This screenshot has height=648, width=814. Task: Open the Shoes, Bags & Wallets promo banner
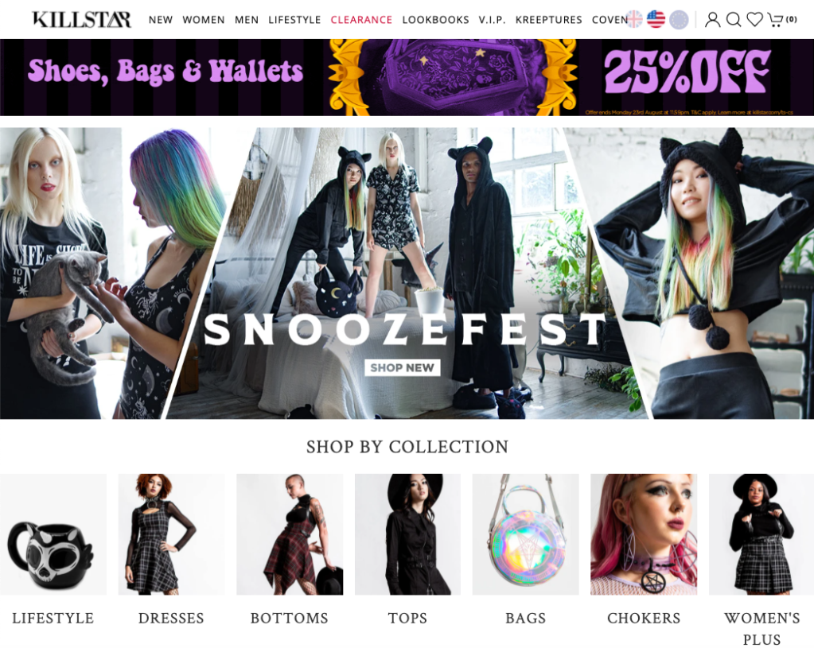coord(407,77)
